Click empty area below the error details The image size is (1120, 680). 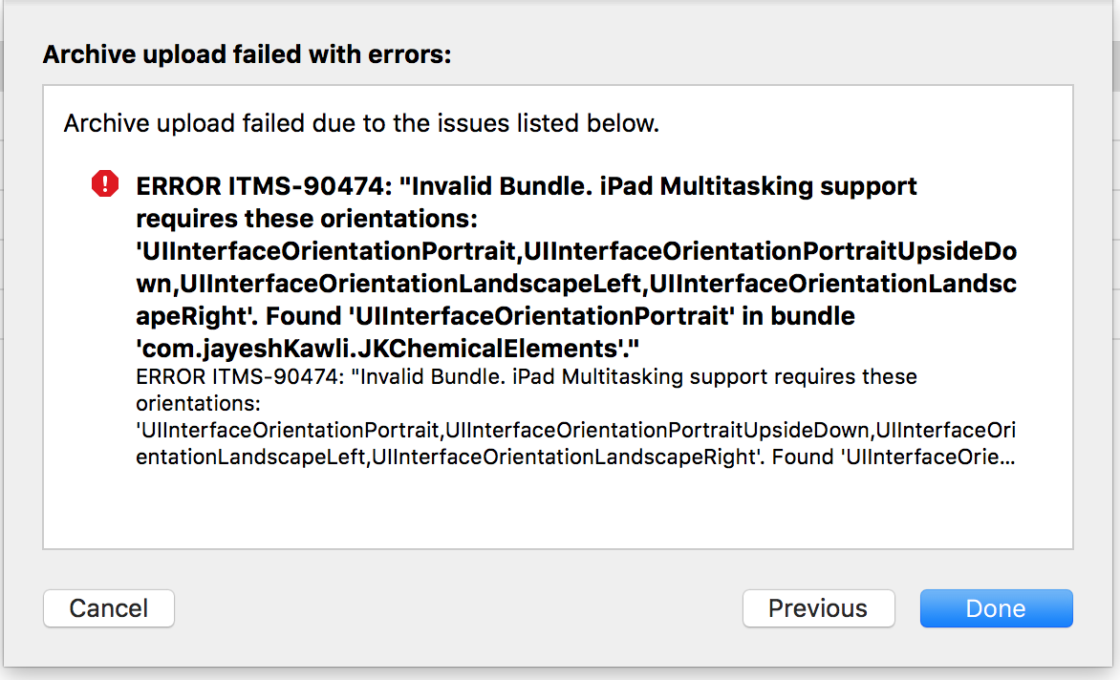(557, 510)
